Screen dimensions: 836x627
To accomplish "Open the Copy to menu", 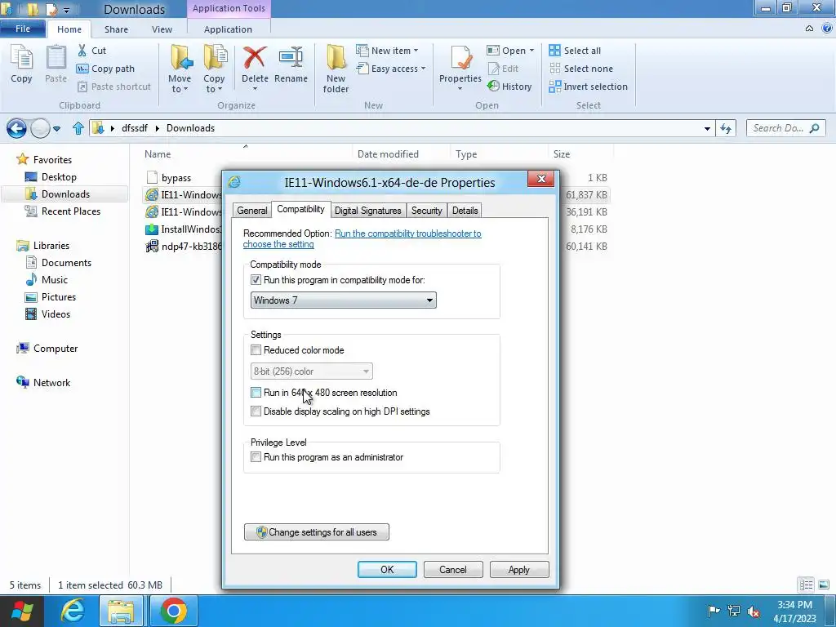I will tap(214, 69).
